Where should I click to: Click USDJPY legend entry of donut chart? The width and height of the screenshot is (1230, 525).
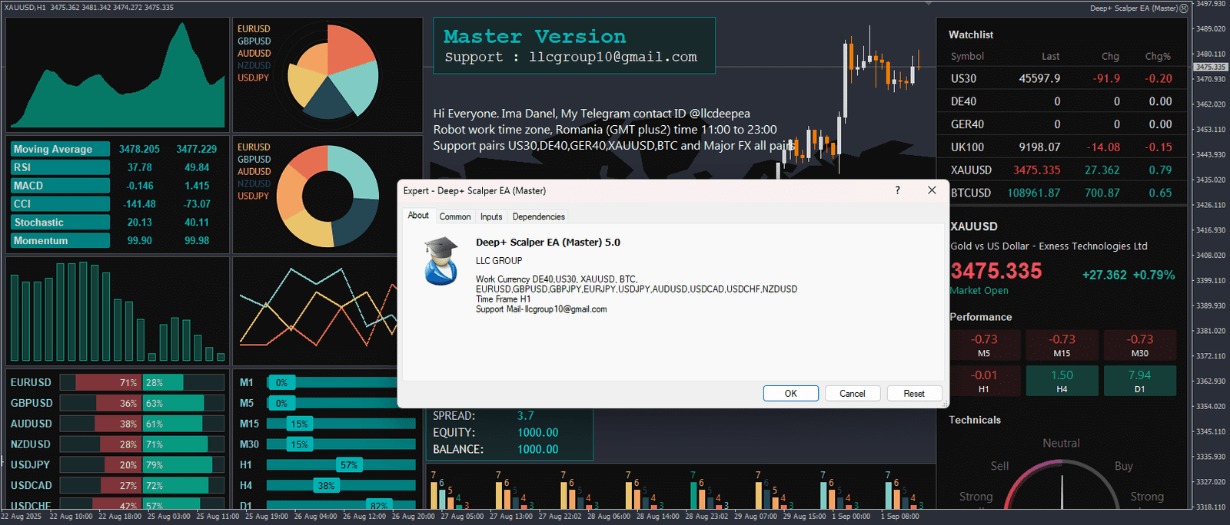253,196
